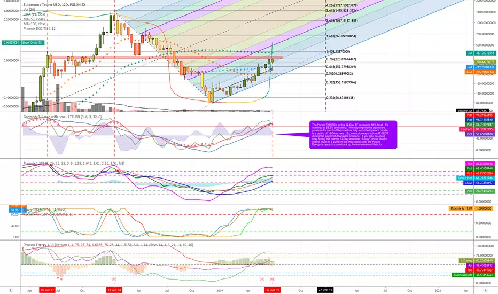Click the Caution! 86.39322895 label
The width and height of the screenshot is (498, 294).
477,130
